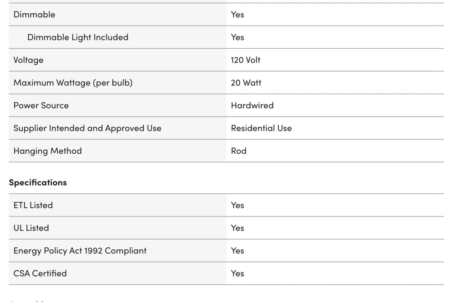Image resolution: width=455 pixels, height=302 pixels.
Task: Click the Power Source label
Action: point(41,106)
